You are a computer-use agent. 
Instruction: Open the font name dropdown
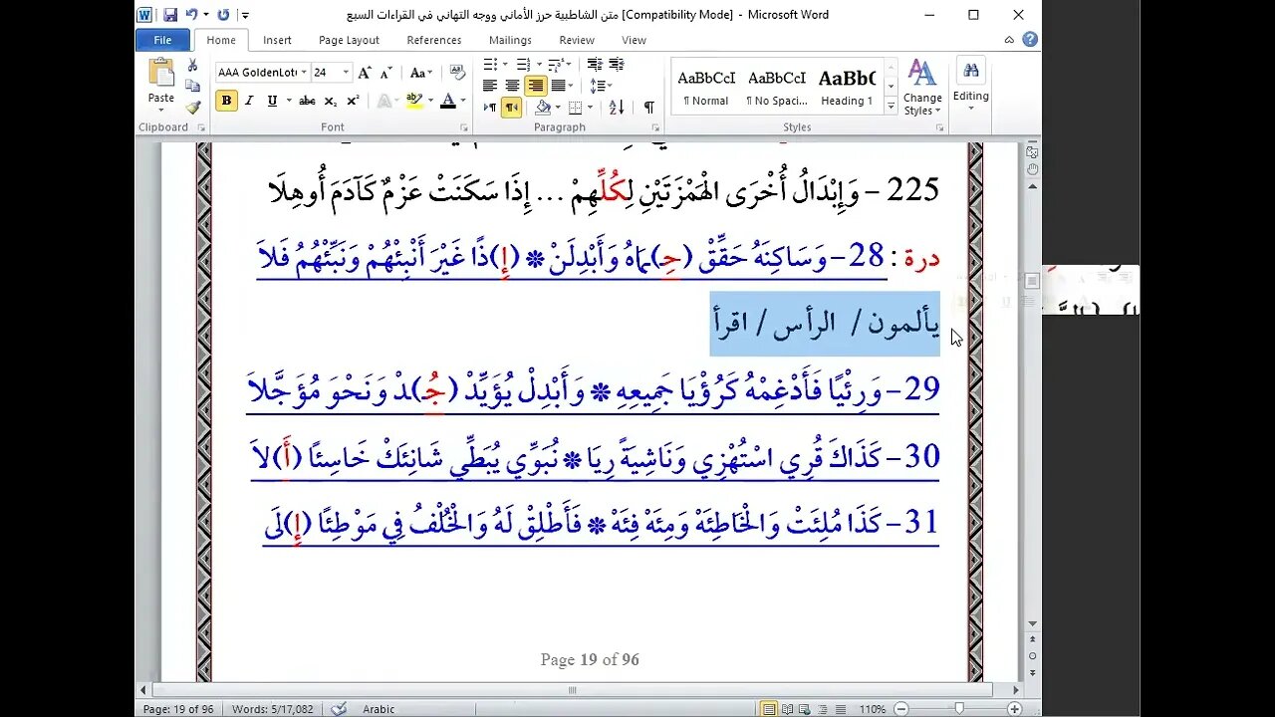coord(304,73)
